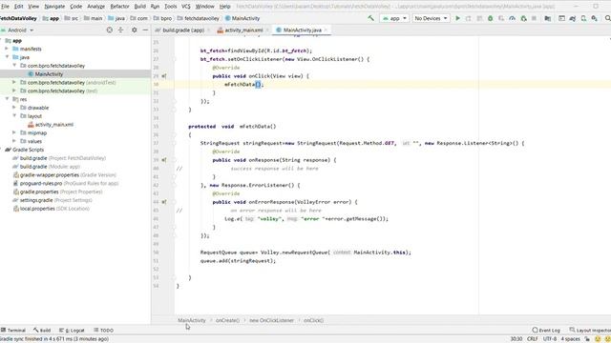Expand the manifests folder
The height and width of the screenshot is (343, 611).
pyautogui.click(x=7, y=49)
